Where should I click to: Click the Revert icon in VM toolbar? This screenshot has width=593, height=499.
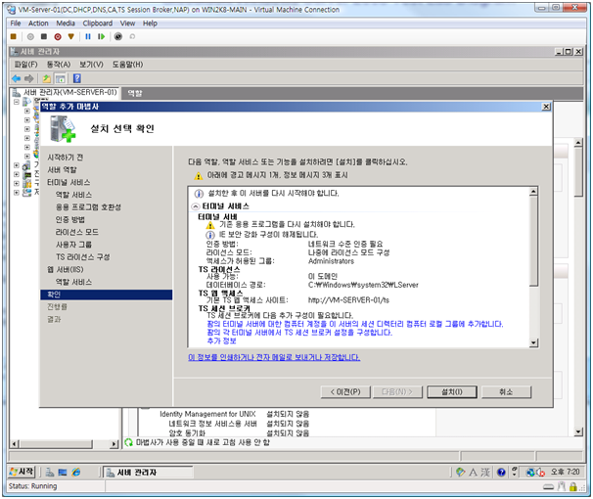tap(132, 36)
